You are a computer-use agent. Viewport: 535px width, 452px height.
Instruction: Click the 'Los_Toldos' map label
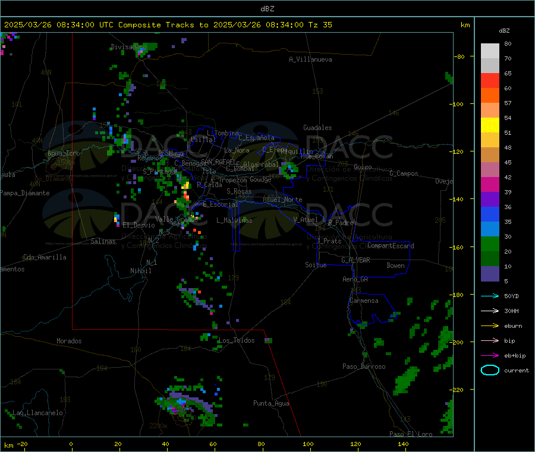click(x=237, y=340)
